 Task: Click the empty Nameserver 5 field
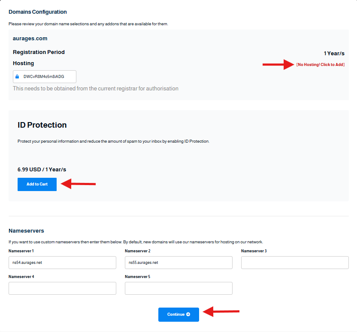click(179, 288)
